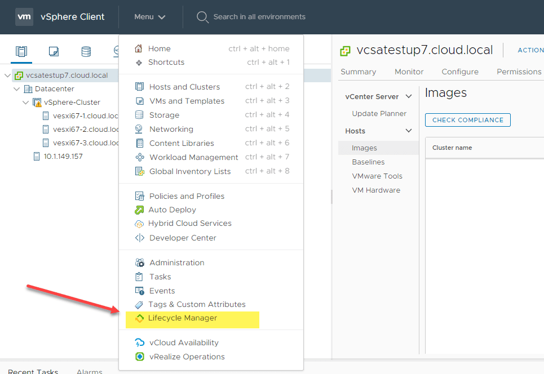Click the Check Compliance button
The width and height of the screenshot is (544, 374).
point(467,120)
